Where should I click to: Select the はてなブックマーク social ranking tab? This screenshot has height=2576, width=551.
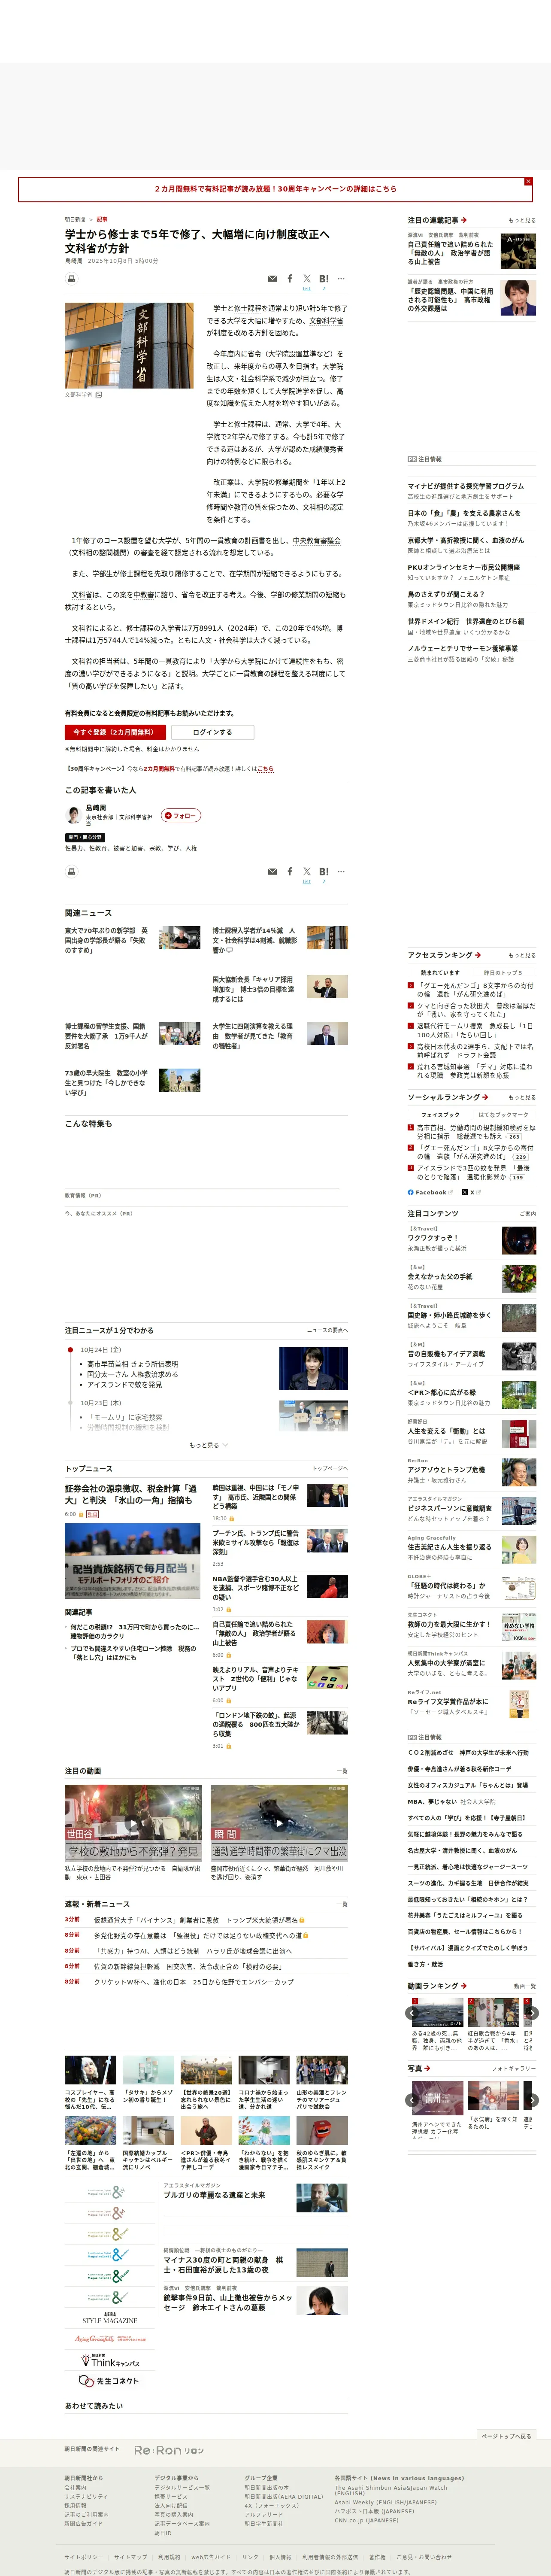(x=503, y=1114)
